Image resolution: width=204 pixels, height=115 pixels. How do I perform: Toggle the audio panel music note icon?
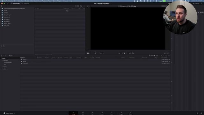(169, 4)
